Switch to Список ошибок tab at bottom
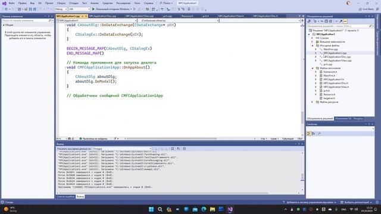 [x=65, y=197]
